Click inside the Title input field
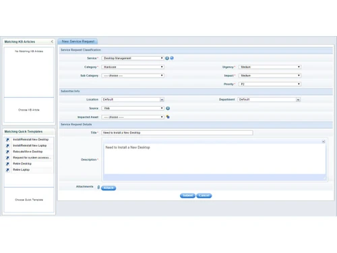Screen dimensions: 337x253 [x=177, y=133]
